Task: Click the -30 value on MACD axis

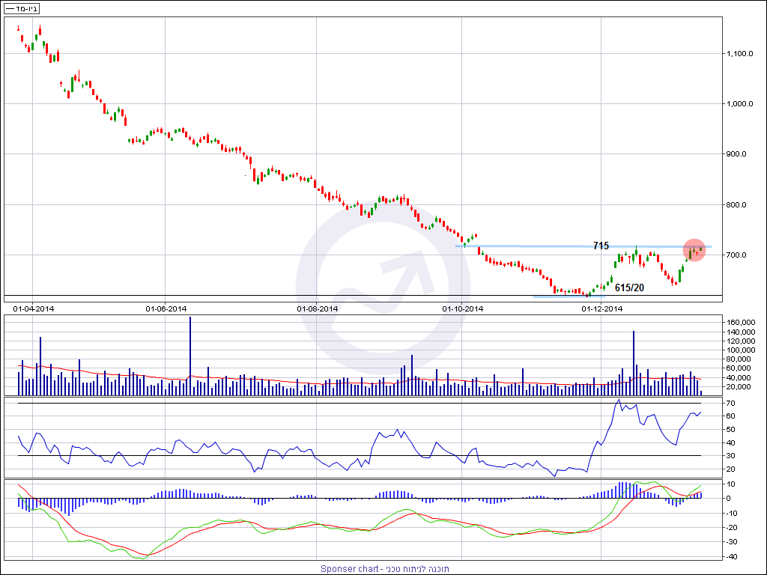Action: point(733,542)
